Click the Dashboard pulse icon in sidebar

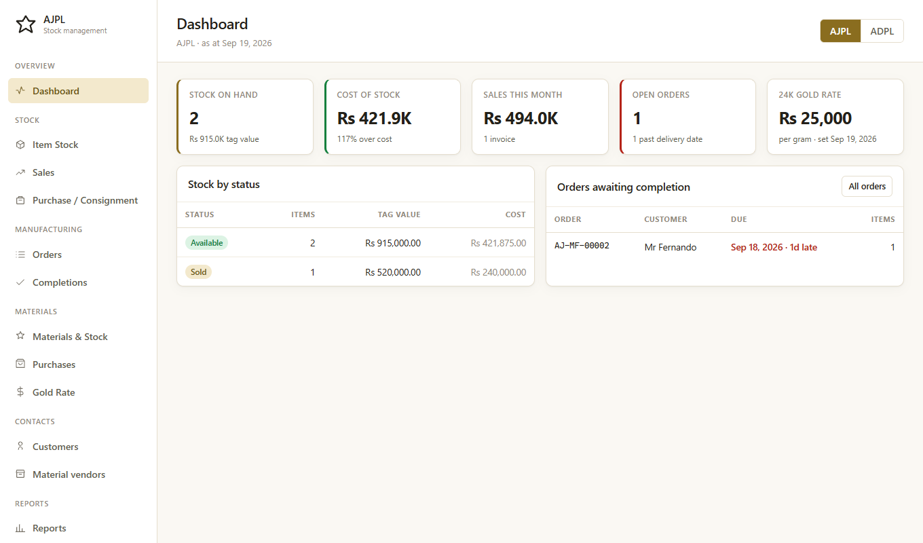(20, 91)
